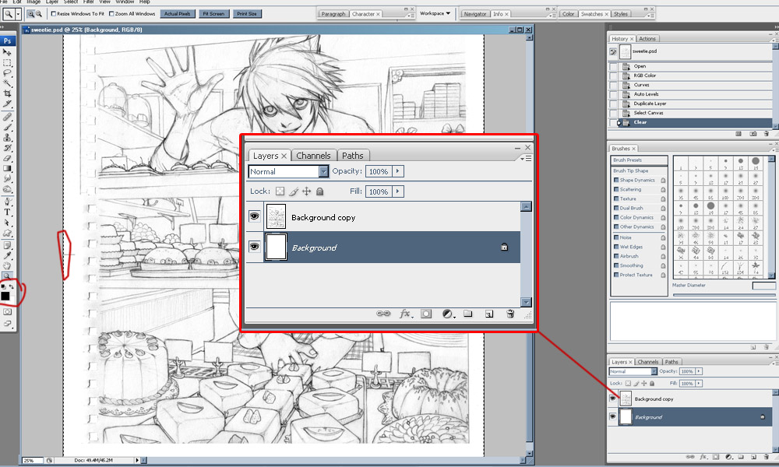The image size is (779, 467).
Task: Enable the Dual Brush option
Action: (616, 208)
